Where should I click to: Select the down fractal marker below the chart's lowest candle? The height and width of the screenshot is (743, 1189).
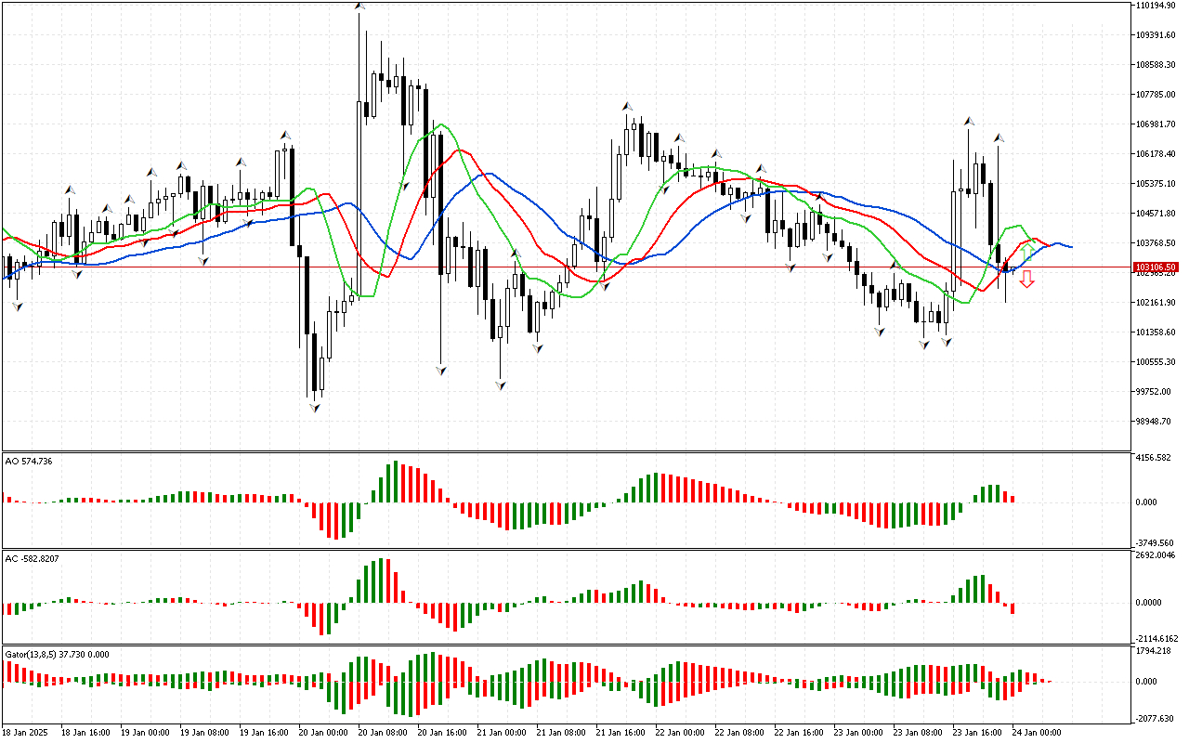316,407
